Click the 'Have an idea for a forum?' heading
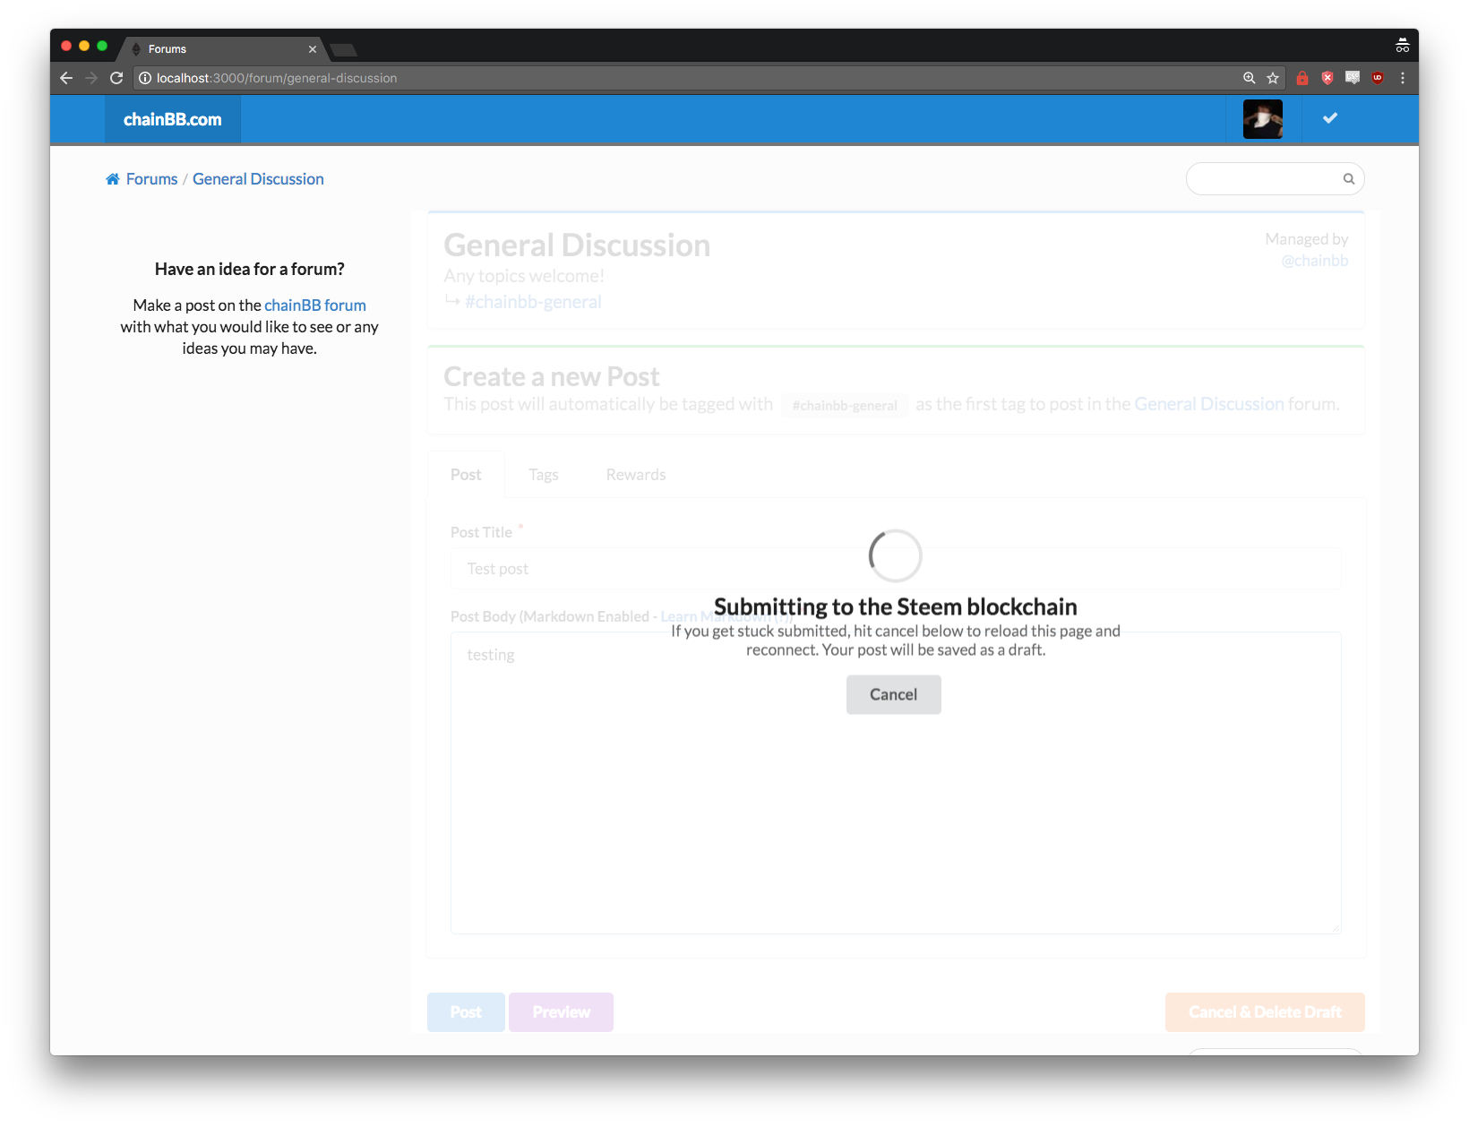Screen dimensions: 1469x1127 250,270
